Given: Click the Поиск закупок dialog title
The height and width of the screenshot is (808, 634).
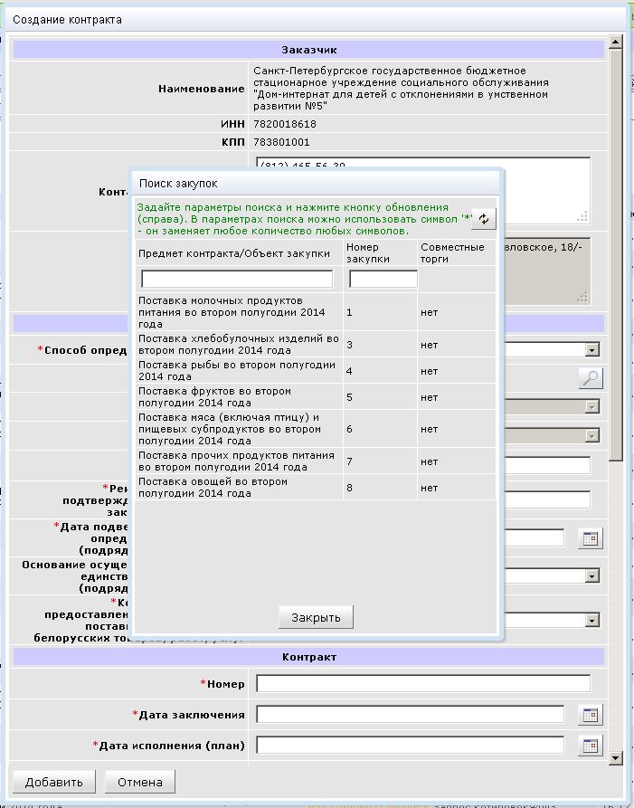Looking at the screenshot, I should point(178,184).
